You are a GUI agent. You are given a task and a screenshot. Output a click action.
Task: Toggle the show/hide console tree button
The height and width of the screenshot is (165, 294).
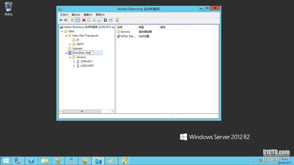(77, 20)
